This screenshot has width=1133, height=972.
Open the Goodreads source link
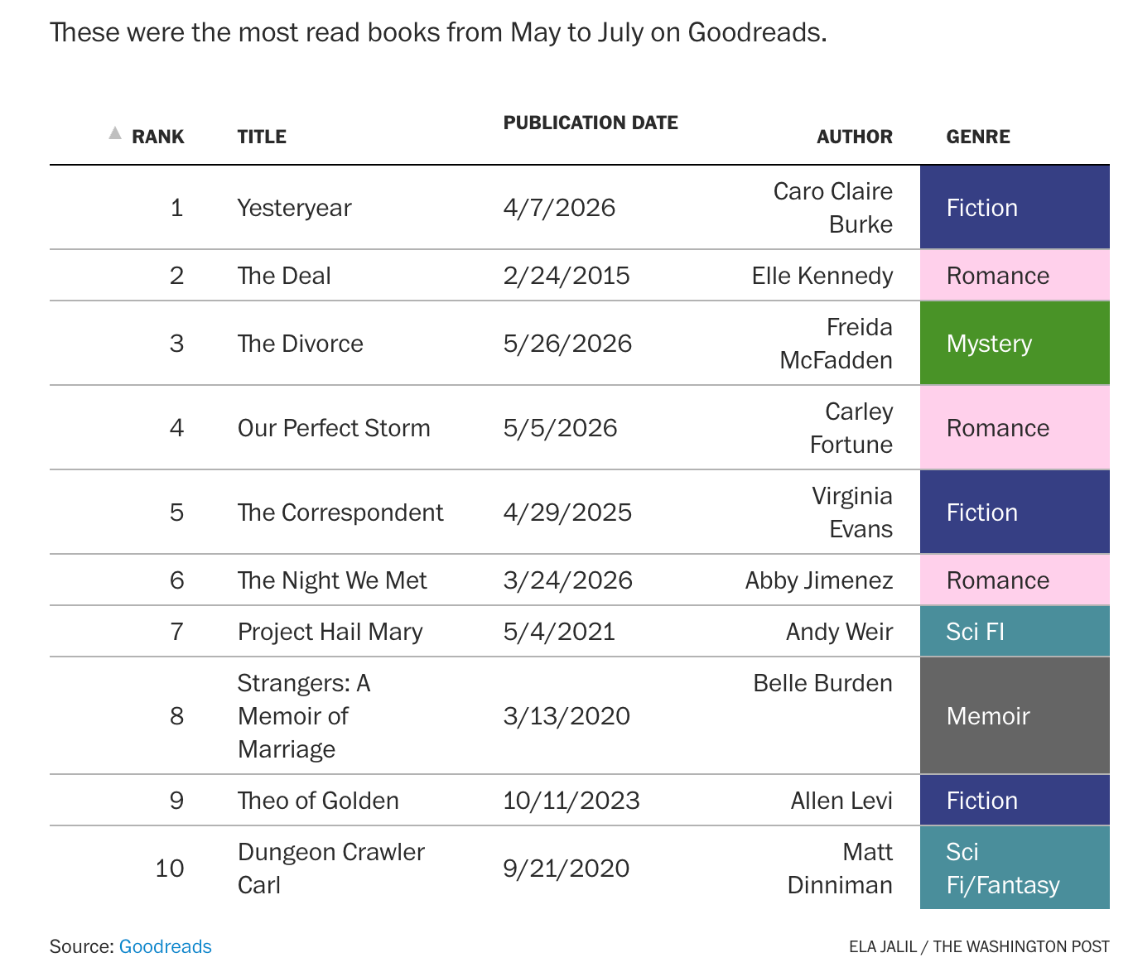coord(166,946)
